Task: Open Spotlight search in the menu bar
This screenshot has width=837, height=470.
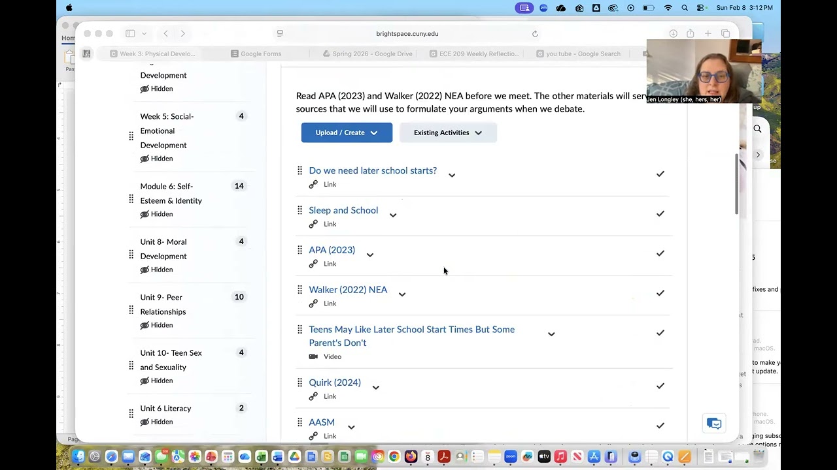Action: click(685, 8)
